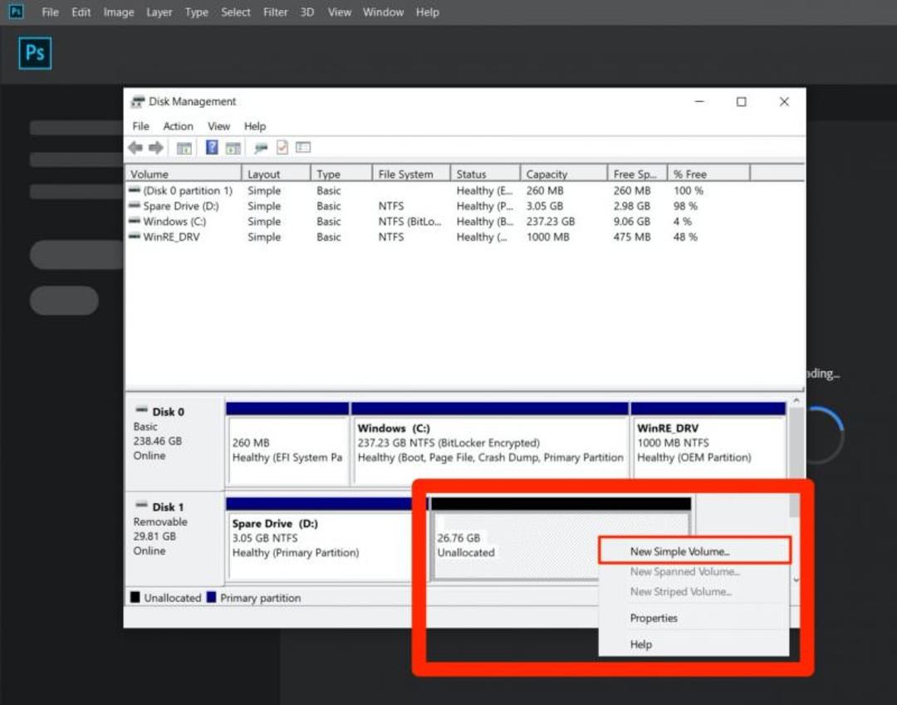
Task: Click the 237.23 GB capacity cell
Action: point(551,221)
